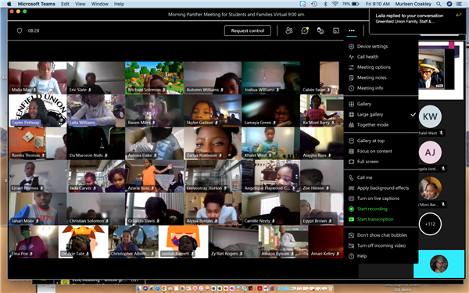Turn off incoming video
This screenshot has width=469, height=293.
(x=381, y=246)
